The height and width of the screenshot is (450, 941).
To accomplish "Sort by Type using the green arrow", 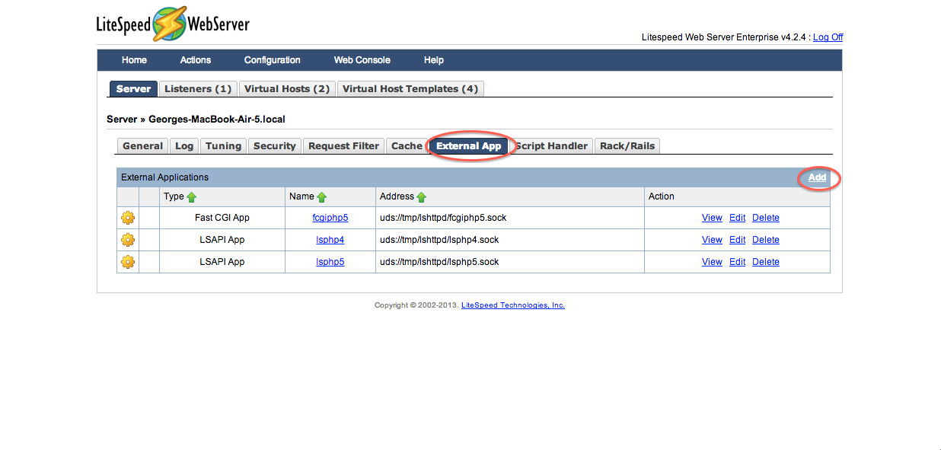I will [x=192, y=196].
